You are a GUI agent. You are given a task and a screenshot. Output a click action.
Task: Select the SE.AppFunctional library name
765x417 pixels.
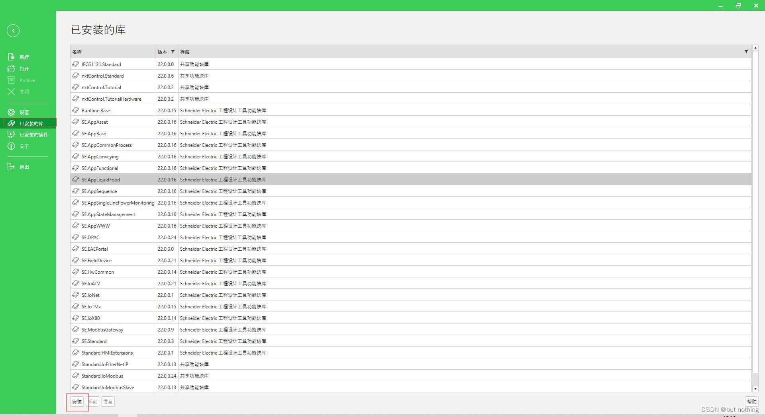100,168
